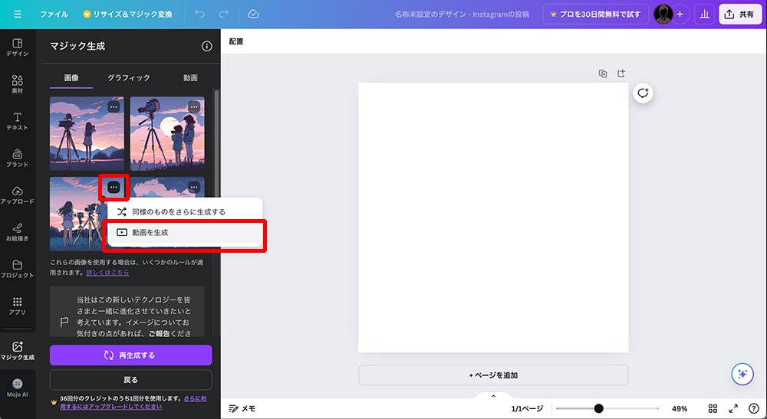The height and width of the screenshot is (419, 767).
Task: Click the 戻る button
Action: [x=130, y=379]
